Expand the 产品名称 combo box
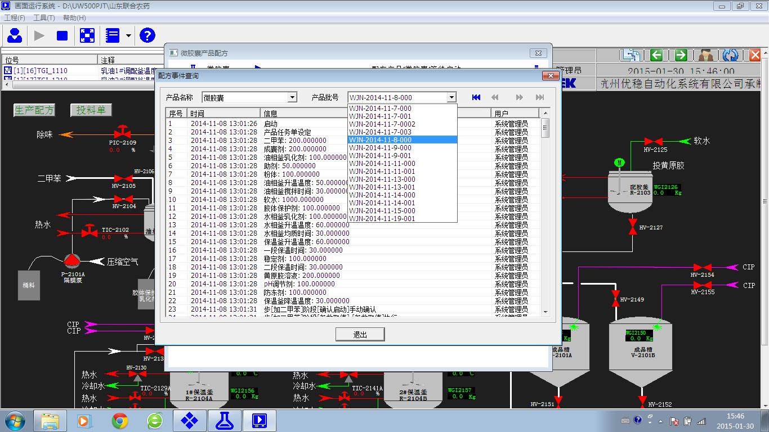This screenshot has width=769, height=432. coord(292,97)
